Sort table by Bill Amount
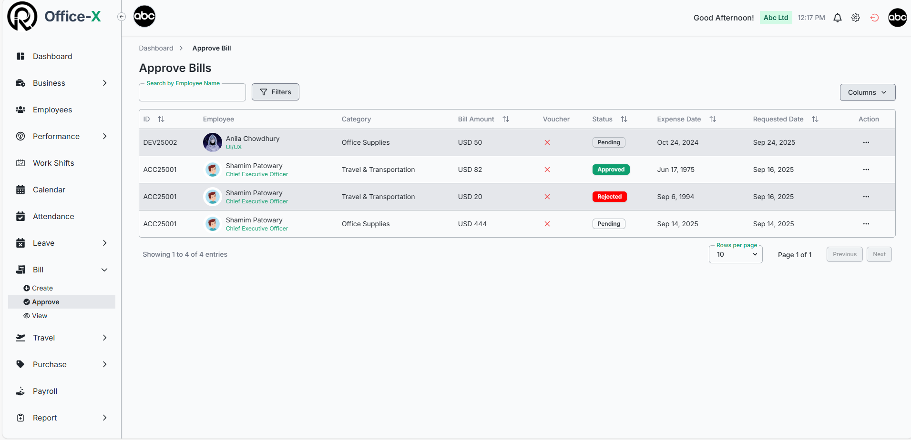 [506, 119]
